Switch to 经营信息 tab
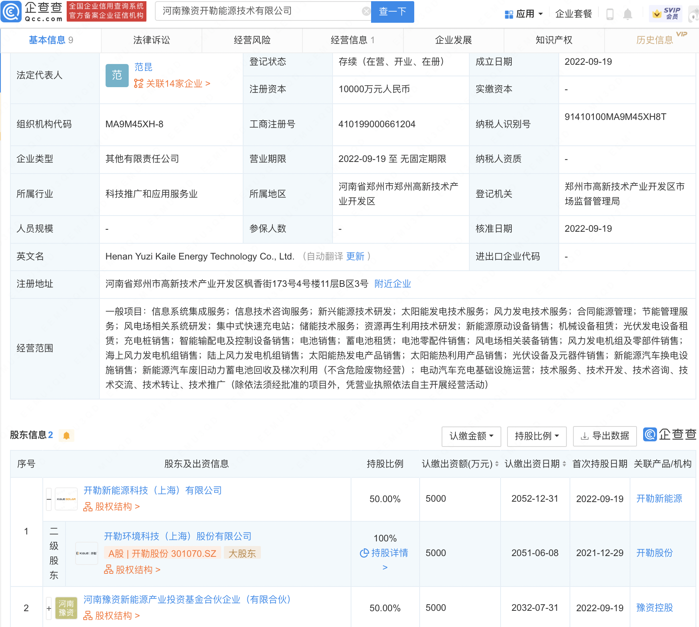Viewport: 699px width, 627px height. point(353,40)
